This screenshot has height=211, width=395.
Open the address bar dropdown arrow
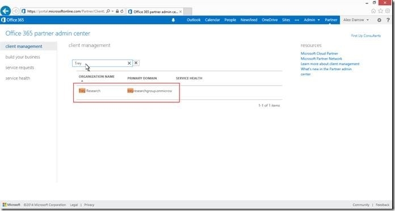112,11
